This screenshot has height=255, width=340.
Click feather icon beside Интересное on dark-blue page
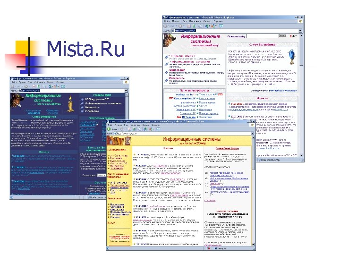pos(82,111)
